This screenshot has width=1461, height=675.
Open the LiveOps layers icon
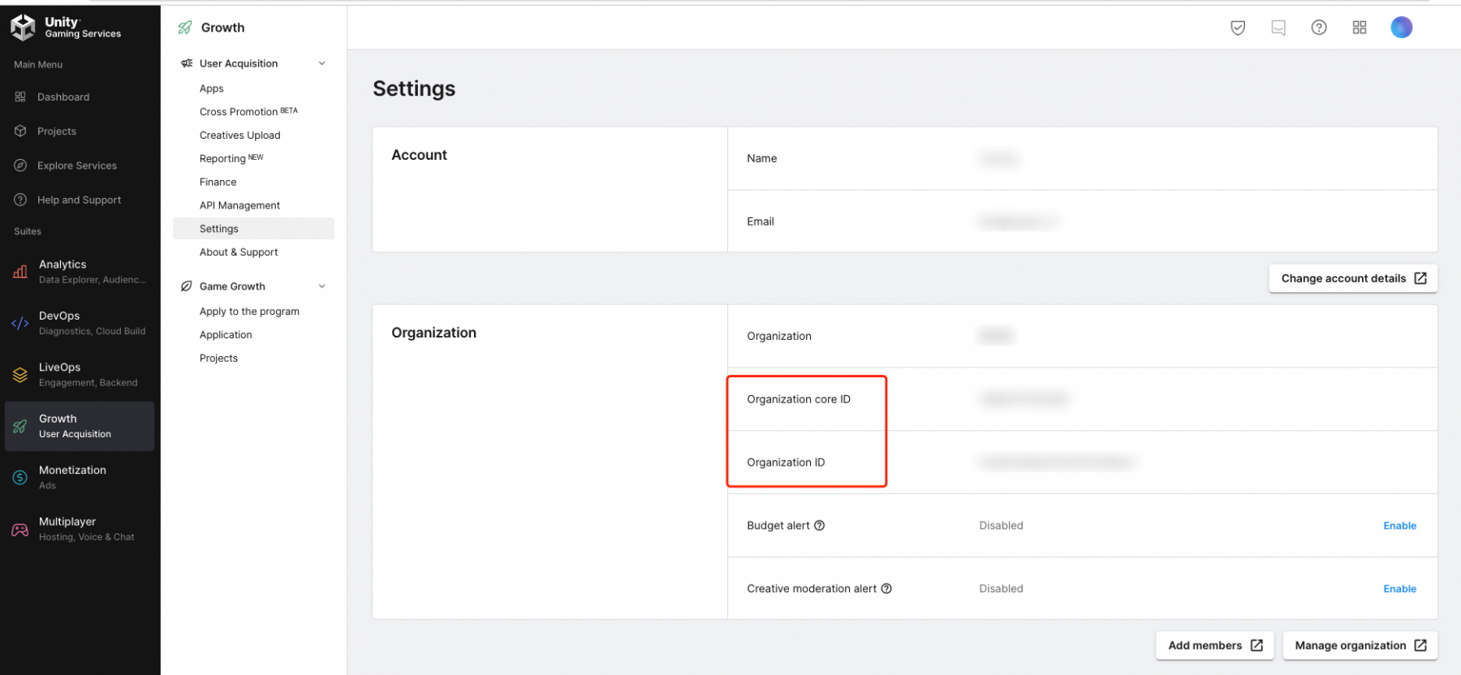[x=20, y=375]
